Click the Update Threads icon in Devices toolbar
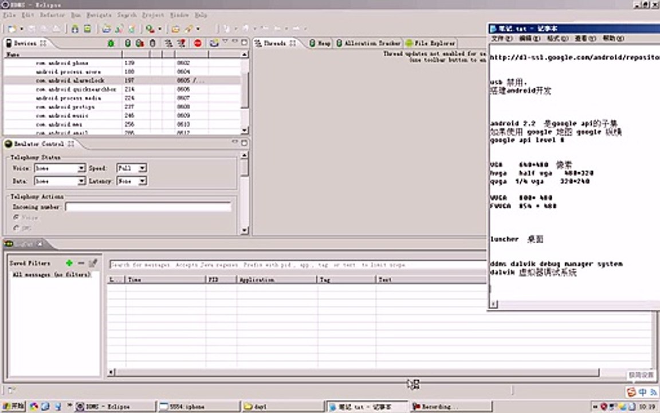 click(x=168, y=43)
